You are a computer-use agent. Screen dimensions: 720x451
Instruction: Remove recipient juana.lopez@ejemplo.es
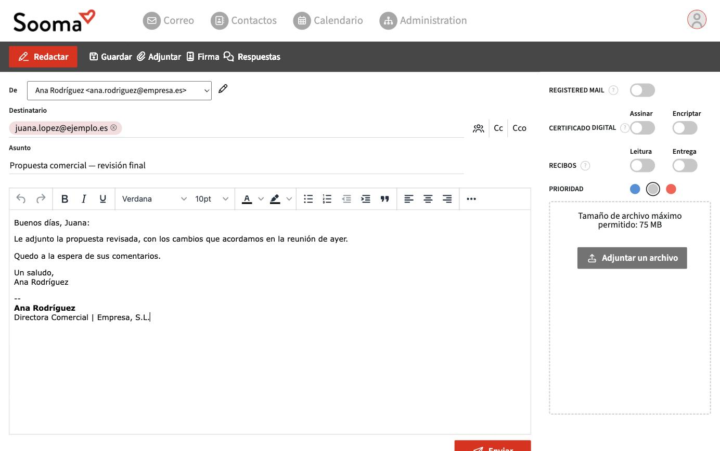113,127
